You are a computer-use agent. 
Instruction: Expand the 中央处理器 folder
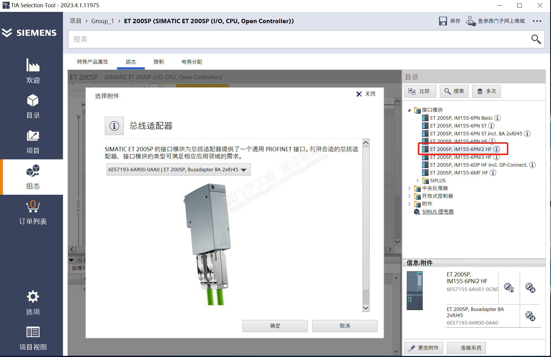[x=409, y=188]
